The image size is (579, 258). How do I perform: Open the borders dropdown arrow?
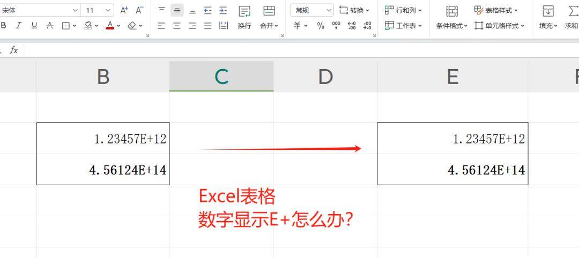click(75, 26)
